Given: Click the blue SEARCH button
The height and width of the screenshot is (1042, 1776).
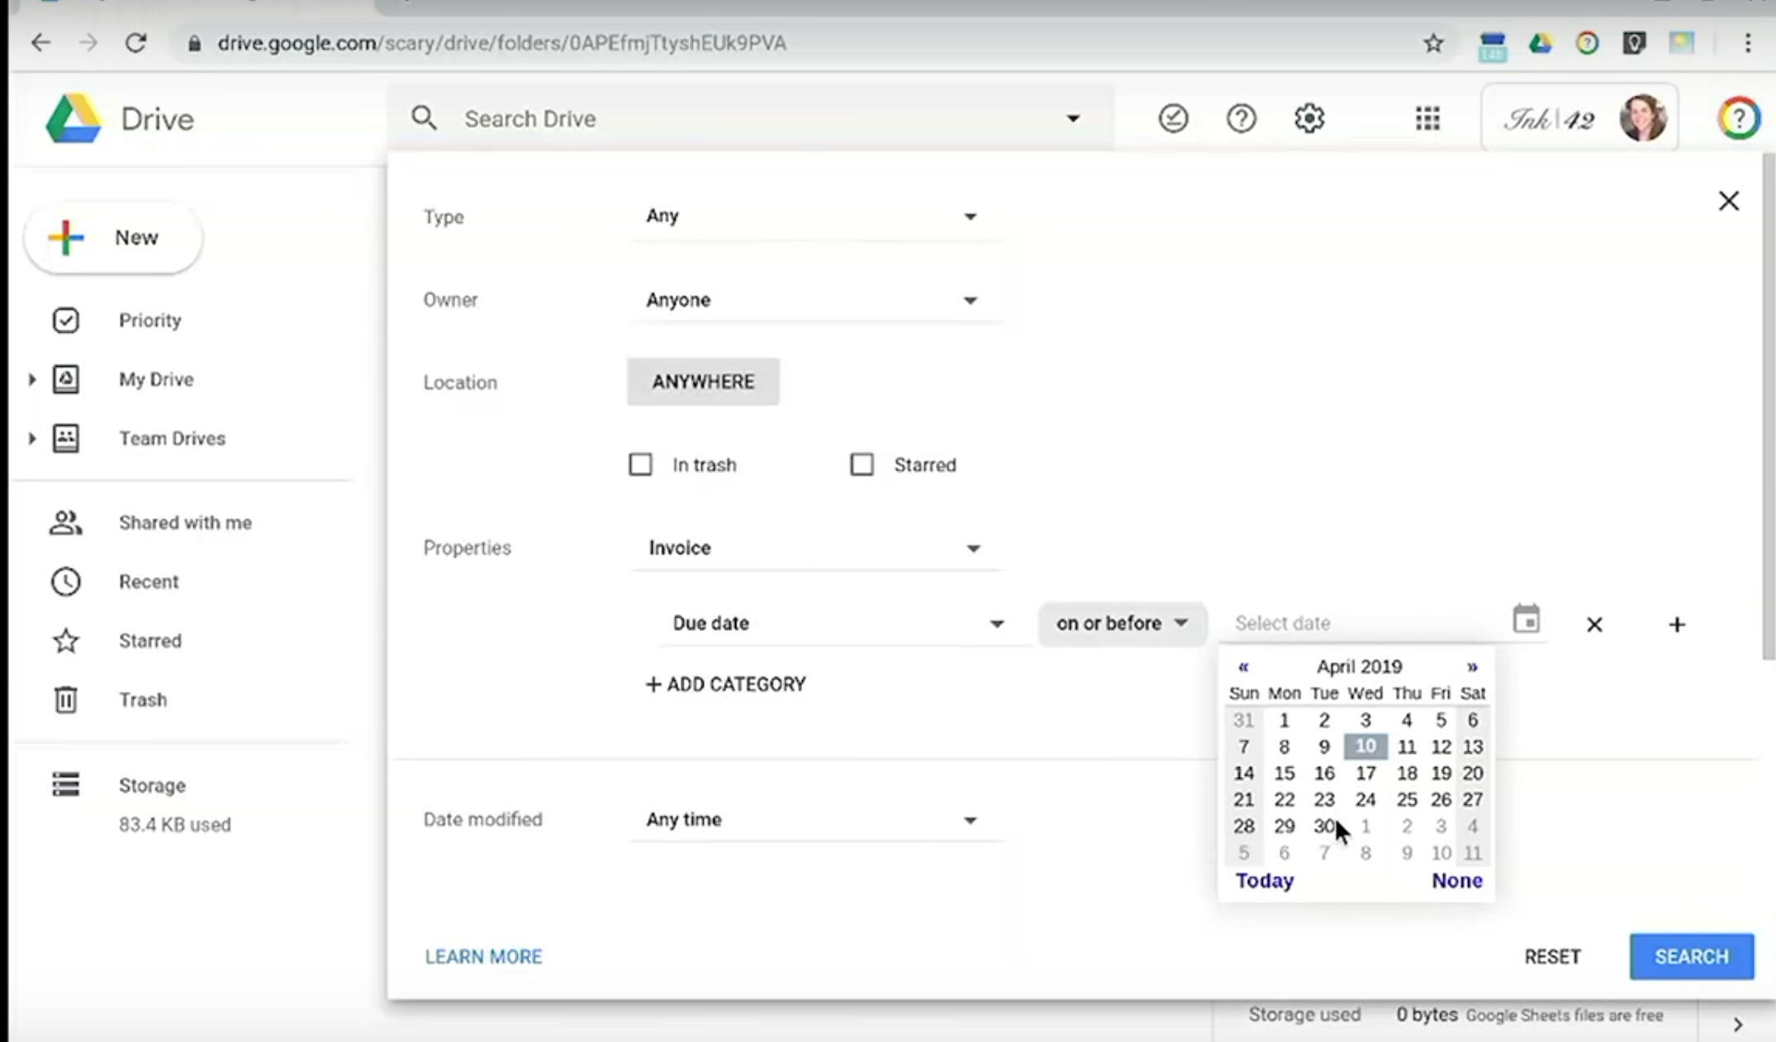Looking at the screenshot, I should tap(1691, 956).
